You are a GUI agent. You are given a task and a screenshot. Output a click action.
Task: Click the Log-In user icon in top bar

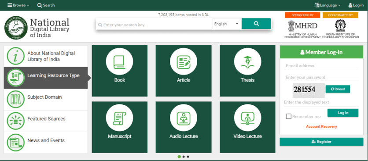[x=350, y=5]
